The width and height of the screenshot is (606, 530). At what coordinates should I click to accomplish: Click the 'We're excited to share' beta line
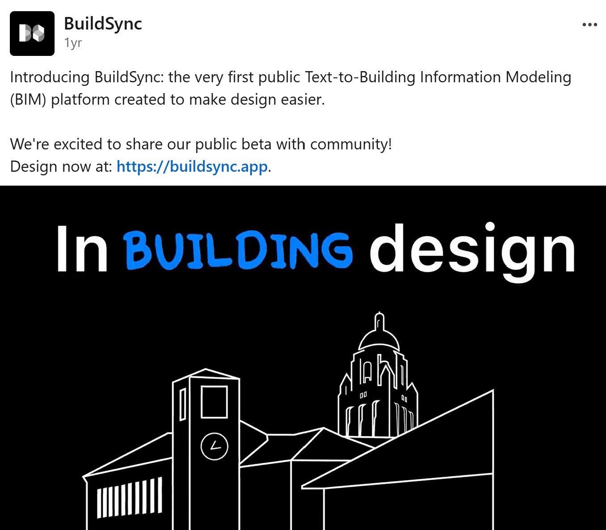pyautogui.click(x=201, y=144)
